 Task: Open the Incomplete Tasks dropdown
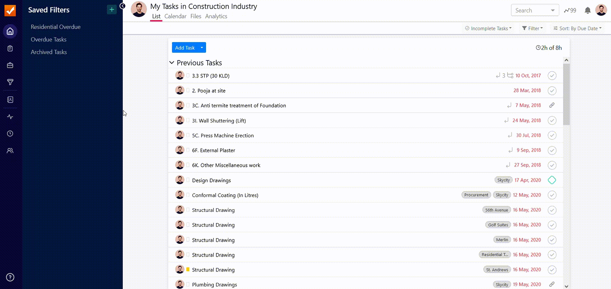click(x=488, y=28)
